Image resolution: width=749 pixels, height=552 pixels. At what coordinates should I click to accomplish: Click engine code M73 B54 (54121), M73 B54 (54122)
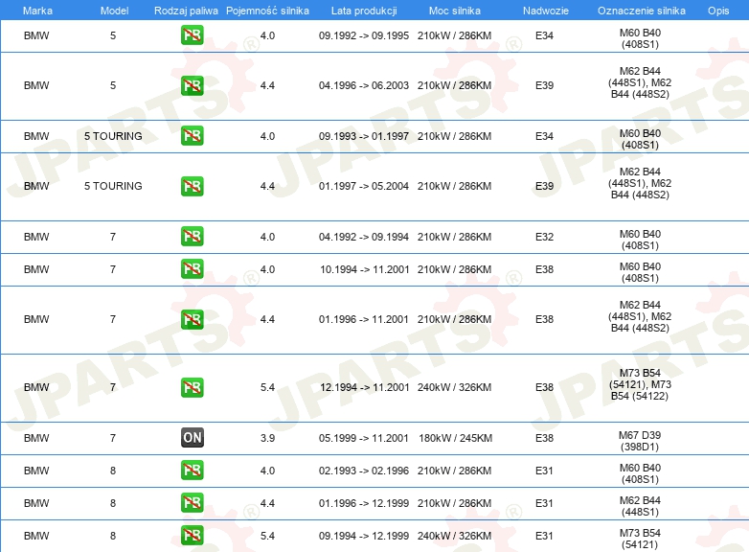coord(640,384)
